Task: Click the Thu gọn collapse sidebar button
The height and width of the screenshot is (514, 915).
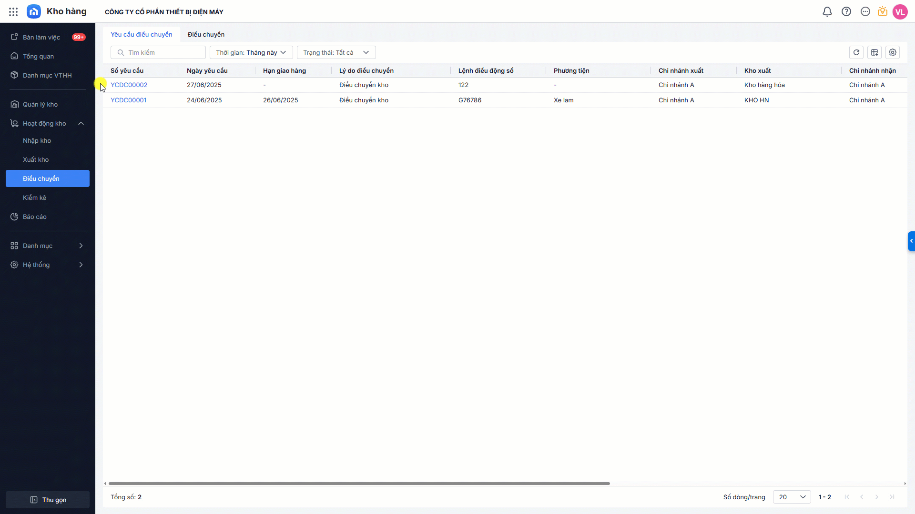Action: click(48, 500)
